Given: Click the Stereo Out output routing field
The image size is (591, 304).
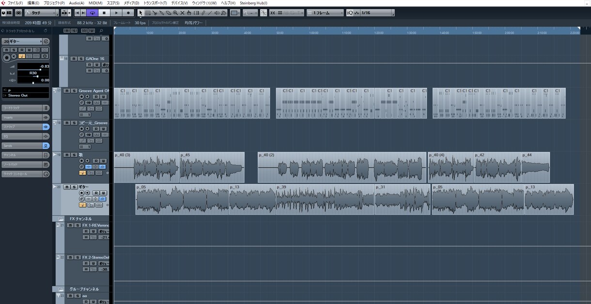Looking at the screenshot, I should coord(25,95).
